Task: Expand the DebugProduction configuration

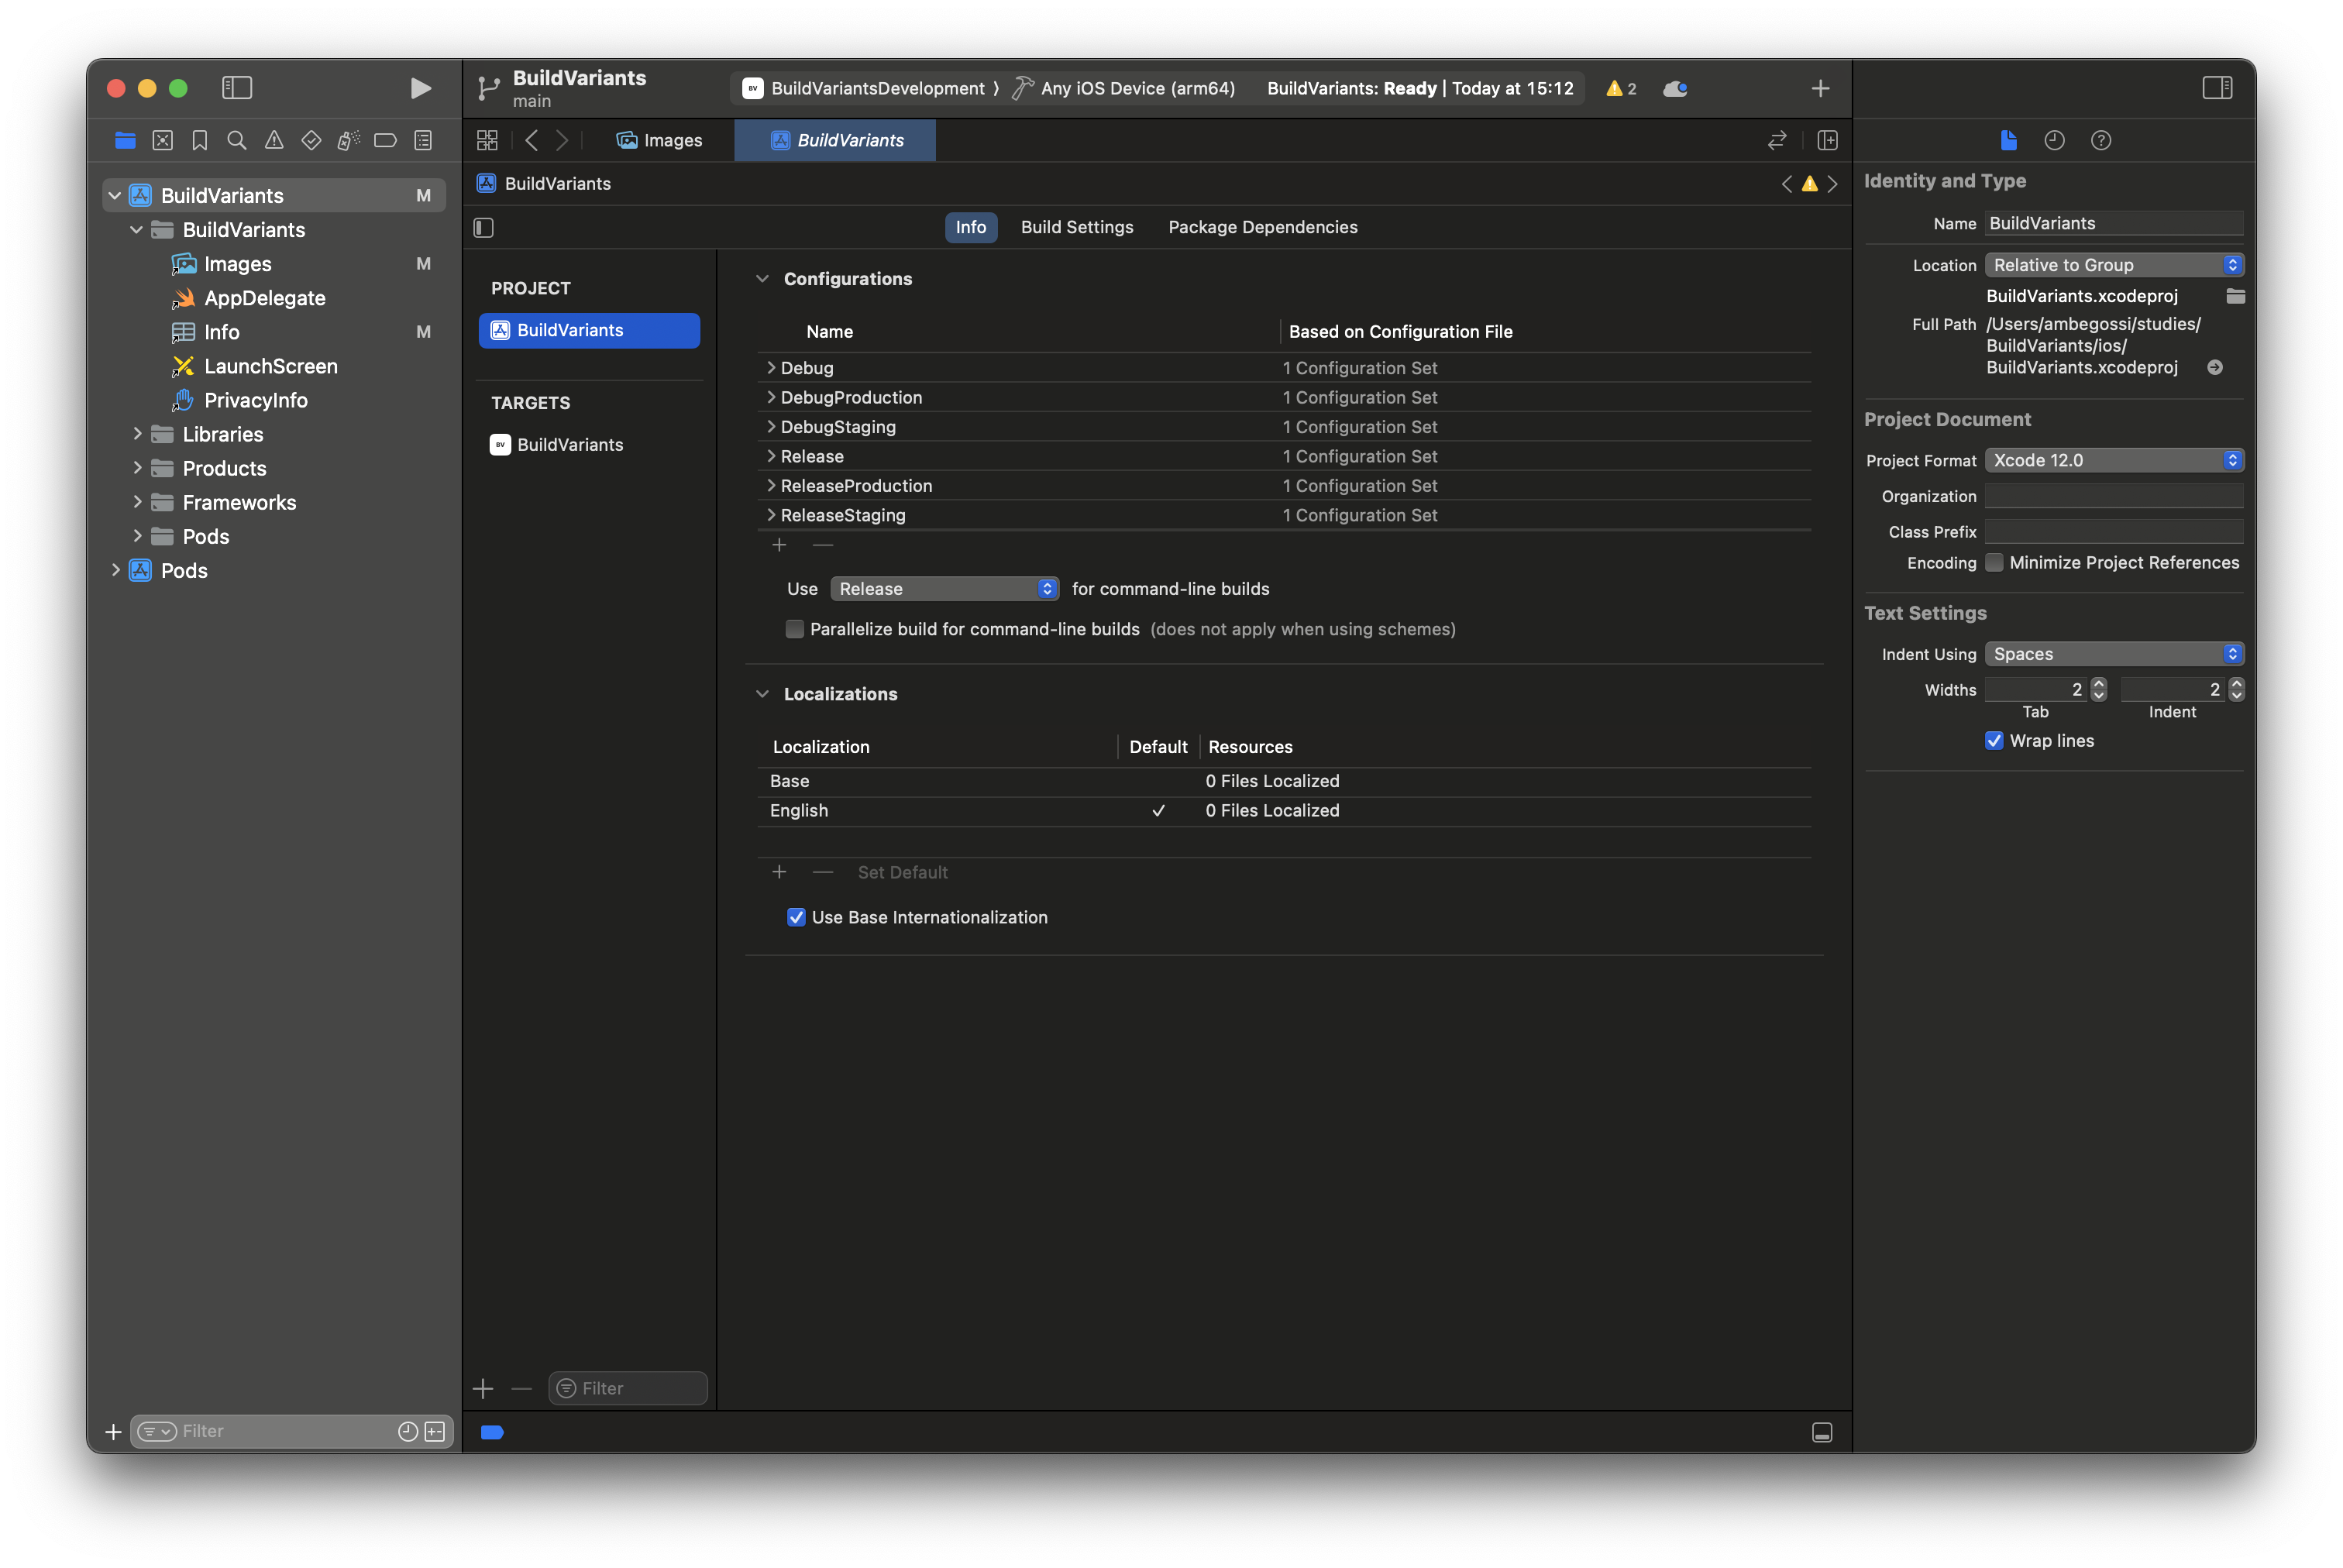Action: click(771, 397)
